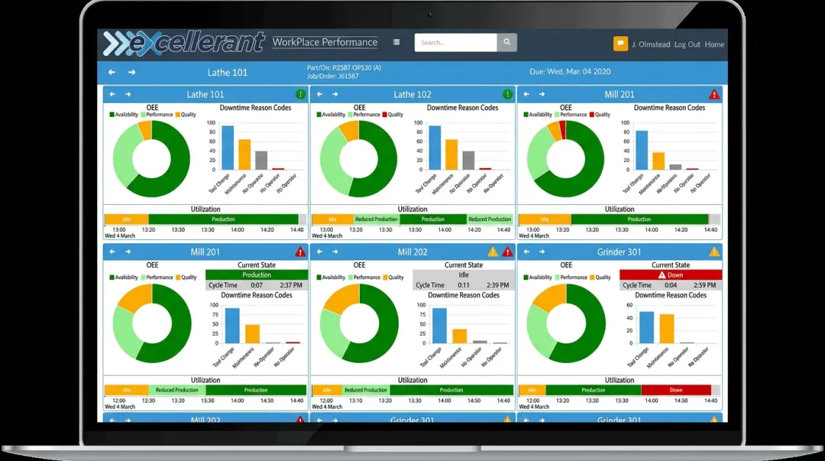This screenshot has width=825, height=461.
Task: Select Production segment in Lathe 101 utilization bar
Action: pos(224,219)
